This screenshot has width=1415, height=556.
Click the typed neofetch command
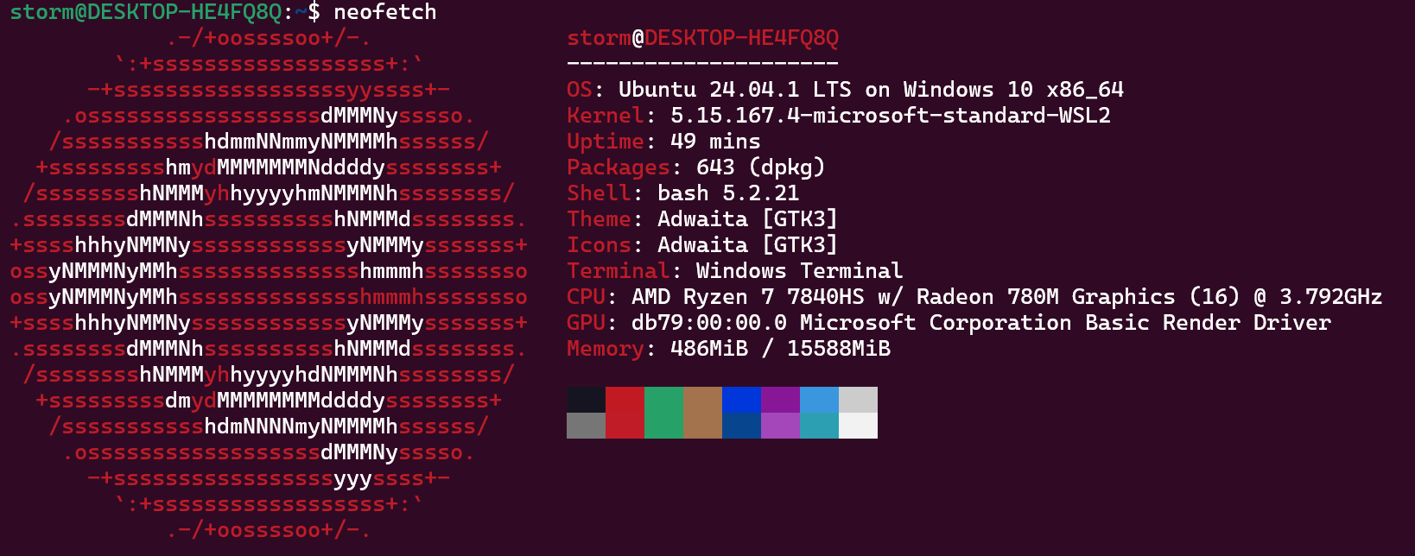click(x=384, y=12)
